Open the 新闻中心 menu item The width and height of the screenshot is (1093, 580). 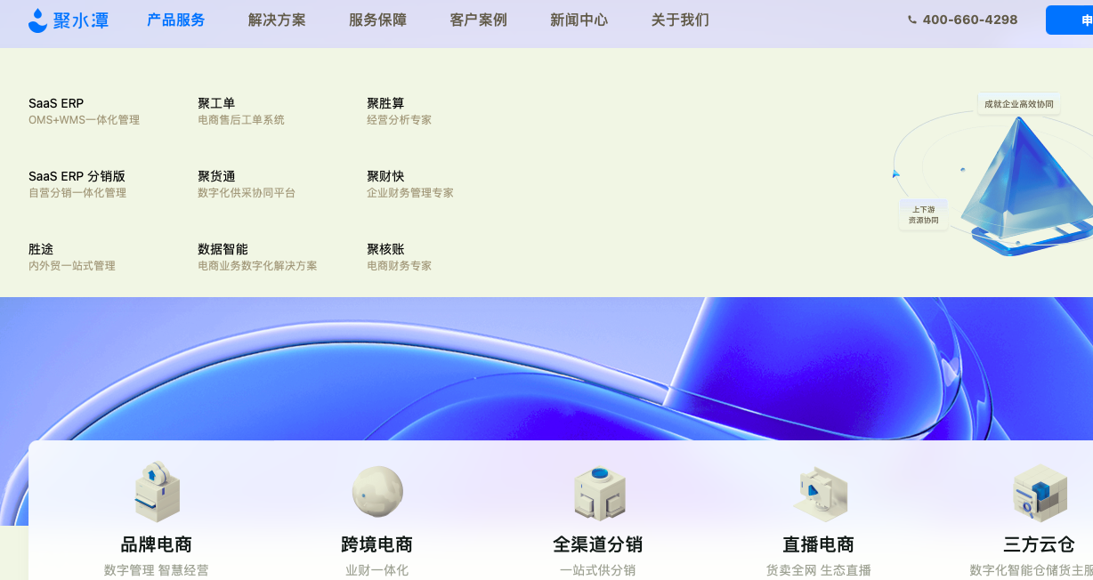pyautogui.click(x=579, y=20)
